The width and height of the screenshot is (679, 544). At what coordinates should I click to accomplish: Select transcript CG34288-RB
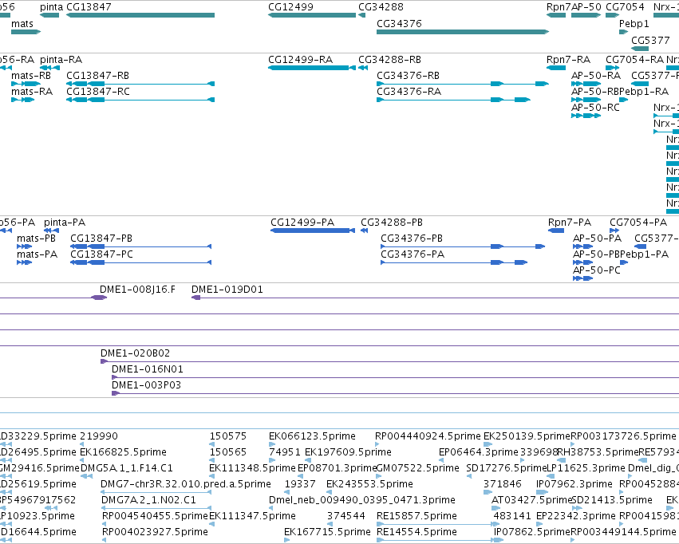[363, 68]
